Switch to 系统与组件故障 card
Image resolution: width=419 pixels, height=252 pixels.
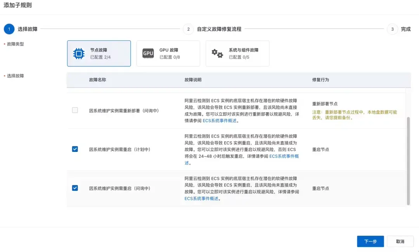click(x=237, y=54)
